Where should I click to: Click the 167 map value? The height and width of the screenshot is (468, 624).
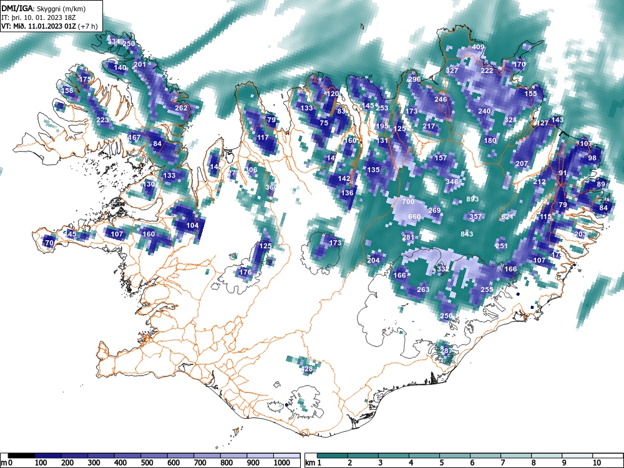(x=135, y=137)
